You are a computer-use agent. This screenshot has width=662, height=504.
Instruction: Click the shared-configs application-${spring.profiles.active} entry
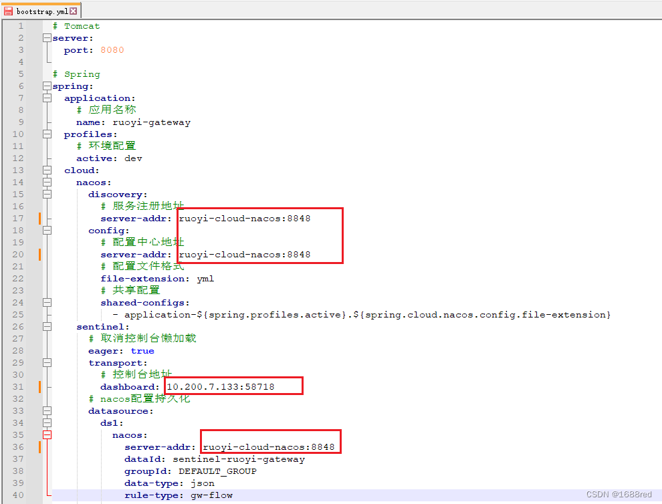[367, 315]
